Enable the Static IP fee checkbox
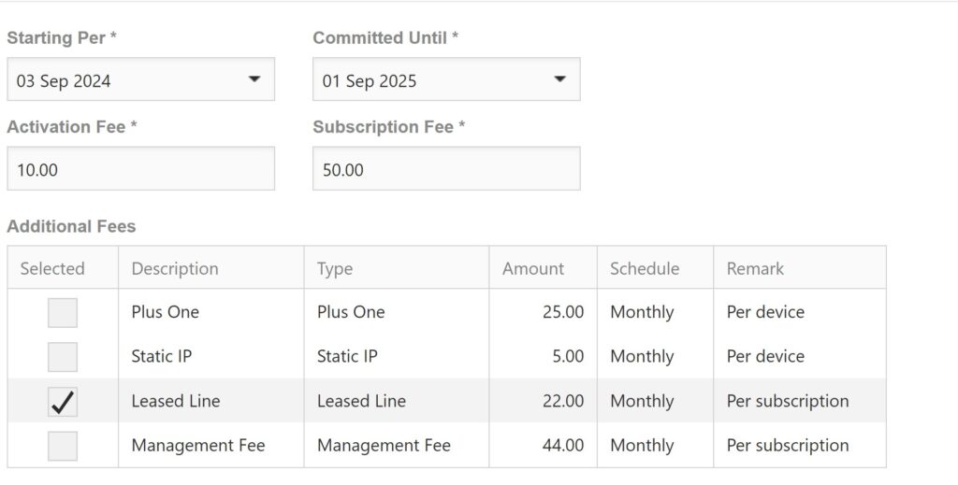The width and height of the screenshot is (958, 485). pos(63,356)
